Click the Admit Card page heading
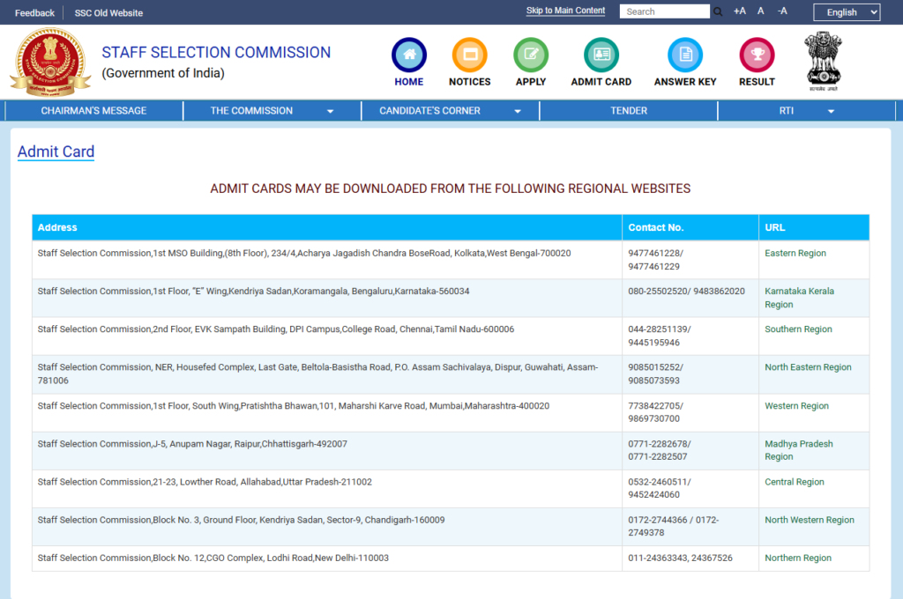The height and width of the screenshot is (599, 903). coord(56,152)
